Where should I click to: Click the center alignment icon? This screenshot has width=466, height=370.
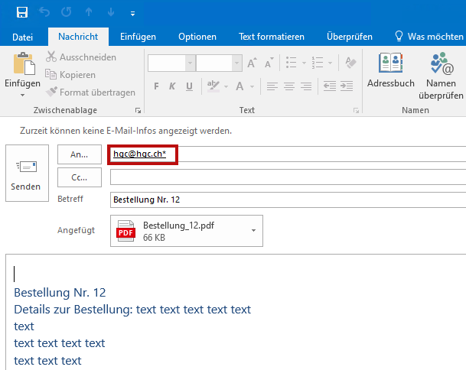click(x=289, y=86)
